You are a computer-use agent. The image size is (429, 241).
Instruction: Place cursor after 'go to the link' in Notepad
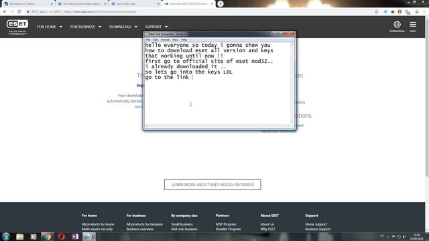point(192,78)
